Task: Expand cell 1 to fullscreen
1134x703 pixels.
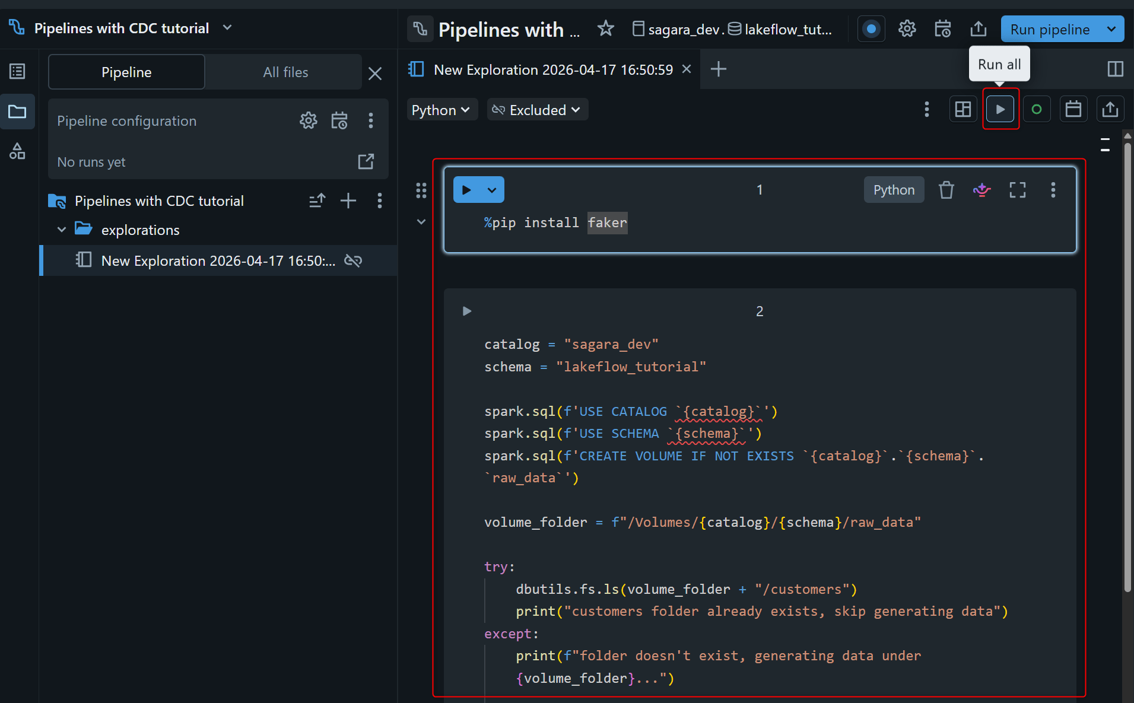Action: coord(1017,190)
